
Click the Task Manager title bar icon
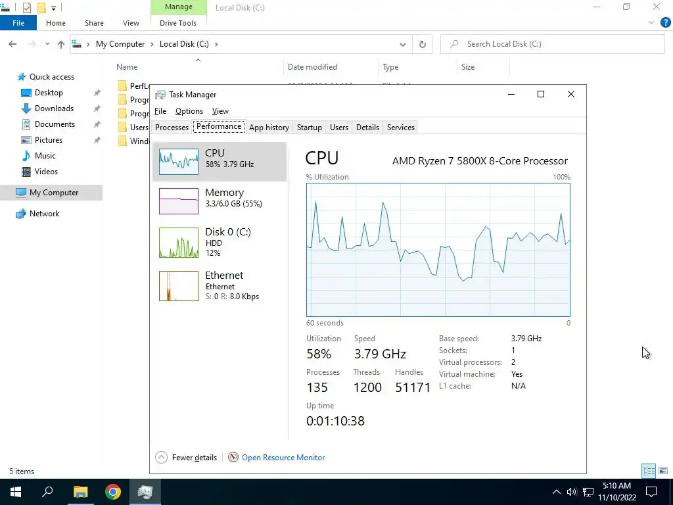click(x=160, y=95)
